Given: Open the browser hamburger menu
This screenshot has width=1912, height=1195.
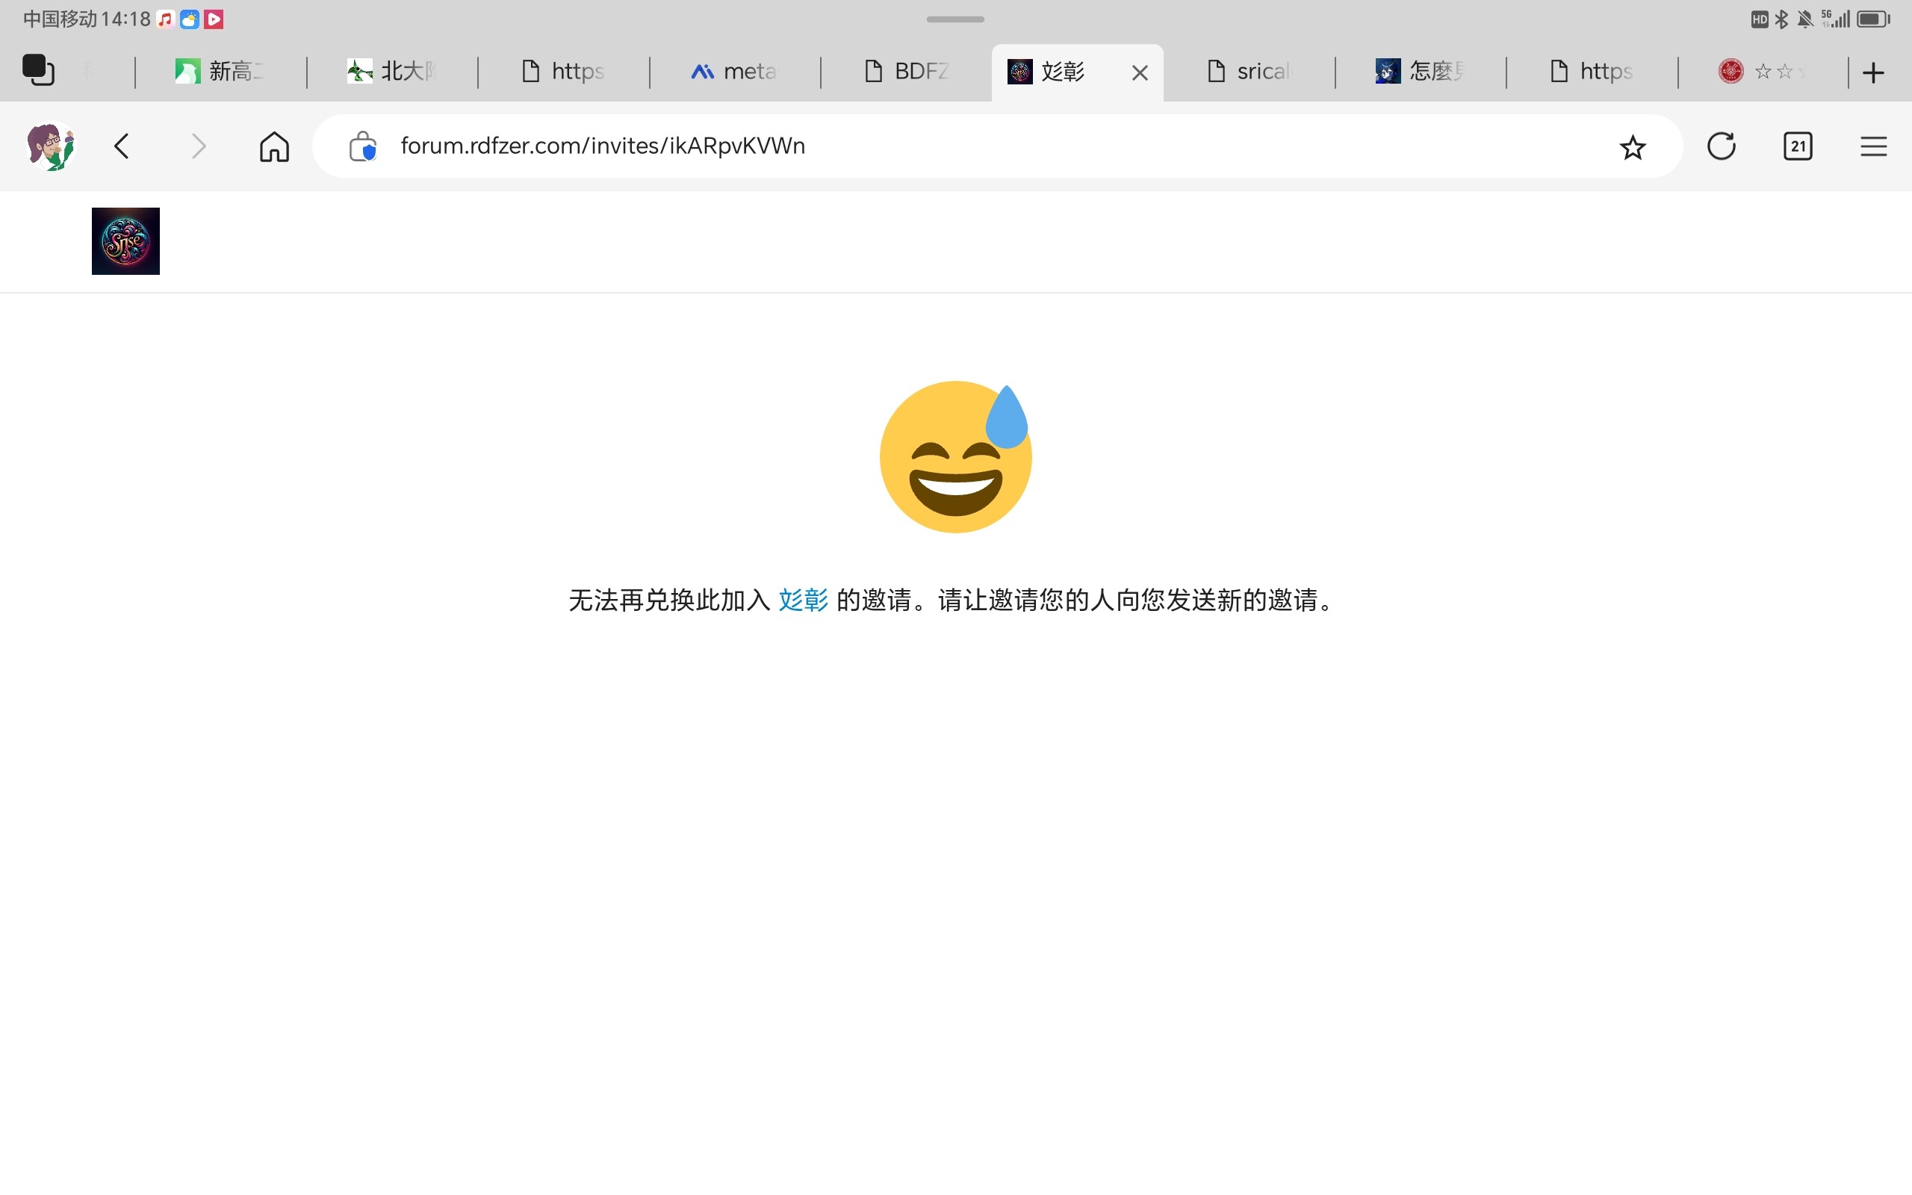Looking at the screenshot, I should [1873, 146].
